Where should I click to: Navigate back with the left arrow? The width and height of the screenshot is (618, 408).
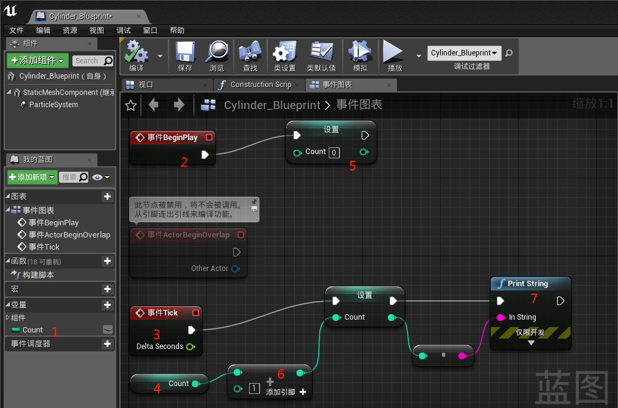coord(153,105)
